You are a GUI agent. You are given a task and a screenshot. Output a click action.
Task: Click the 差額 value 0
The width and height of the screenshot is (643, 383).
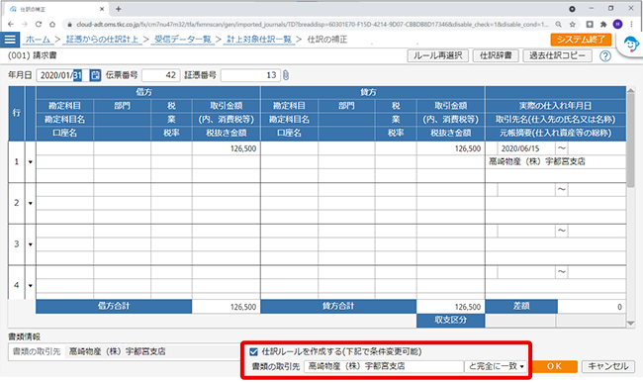click(592, 307)
